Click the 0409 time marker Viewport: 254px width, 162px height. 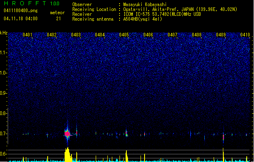pyautogui.click(x=221, y=34)
